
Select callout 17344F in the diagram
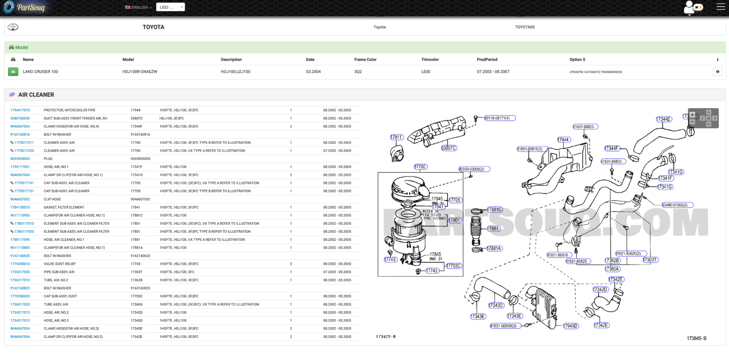pos(612,148)
